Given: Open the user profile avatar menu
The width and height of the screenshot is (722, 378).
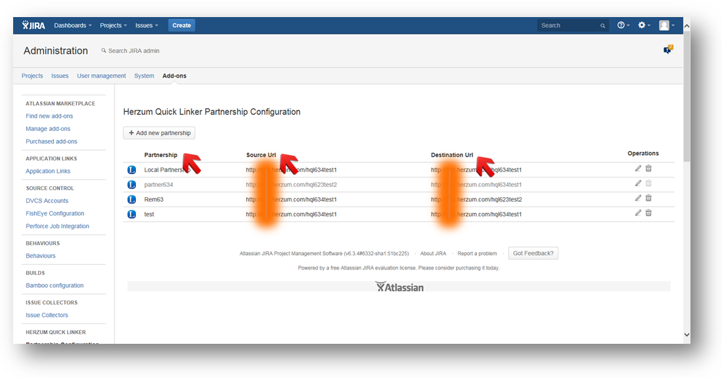Looking at the screenshot, I should pyautogui.click(x=666, y=26).
